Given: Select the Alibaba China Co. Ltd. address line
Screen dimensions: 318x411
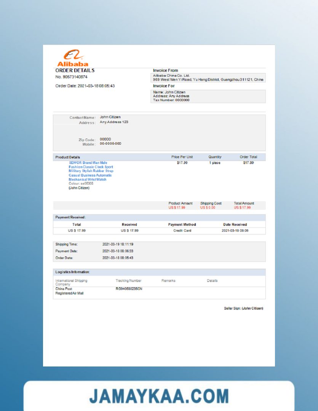Looking at the screenshot, I should click(x=208, y=80).
